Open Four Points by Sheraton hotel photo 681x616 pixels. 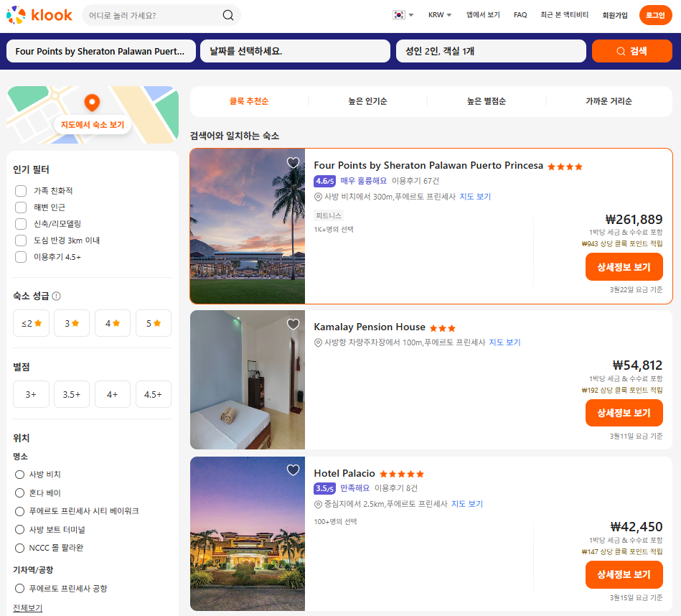click(248, 226)
